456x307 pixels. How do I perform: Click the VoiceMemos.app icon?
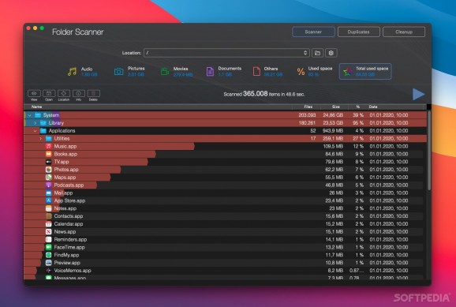pos(49,271)
